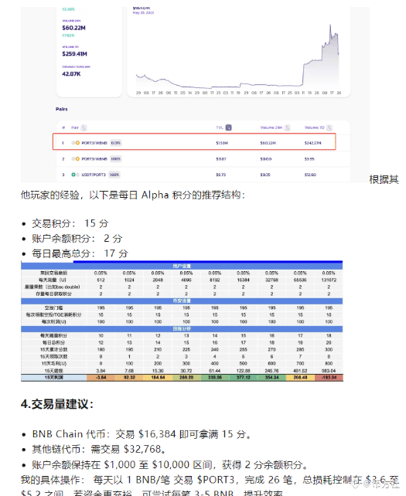Click the 0.01% fee badge on first pair
Image resolution: width=406 pixels, height=496 pixels.
click(115, 143)
